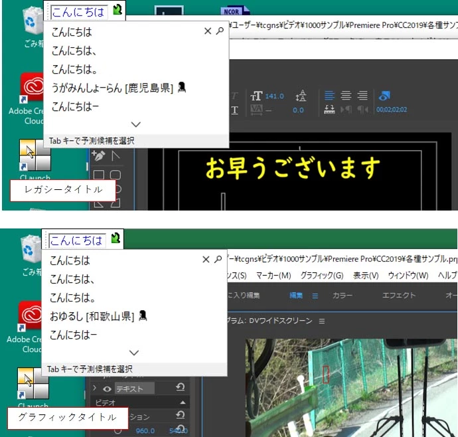The width and height of the screenshot is (458, 437).
Task: Switch to the エフェクト workspace tab
Action: (399, 296)
